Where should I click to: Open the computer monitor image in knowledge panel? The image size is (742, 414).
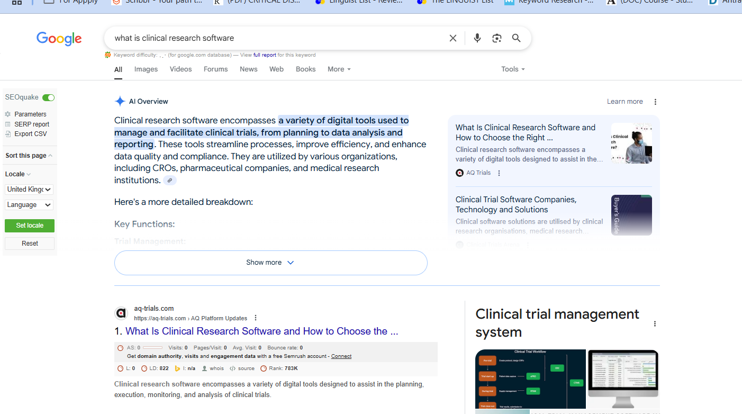(x=623, y=379)
